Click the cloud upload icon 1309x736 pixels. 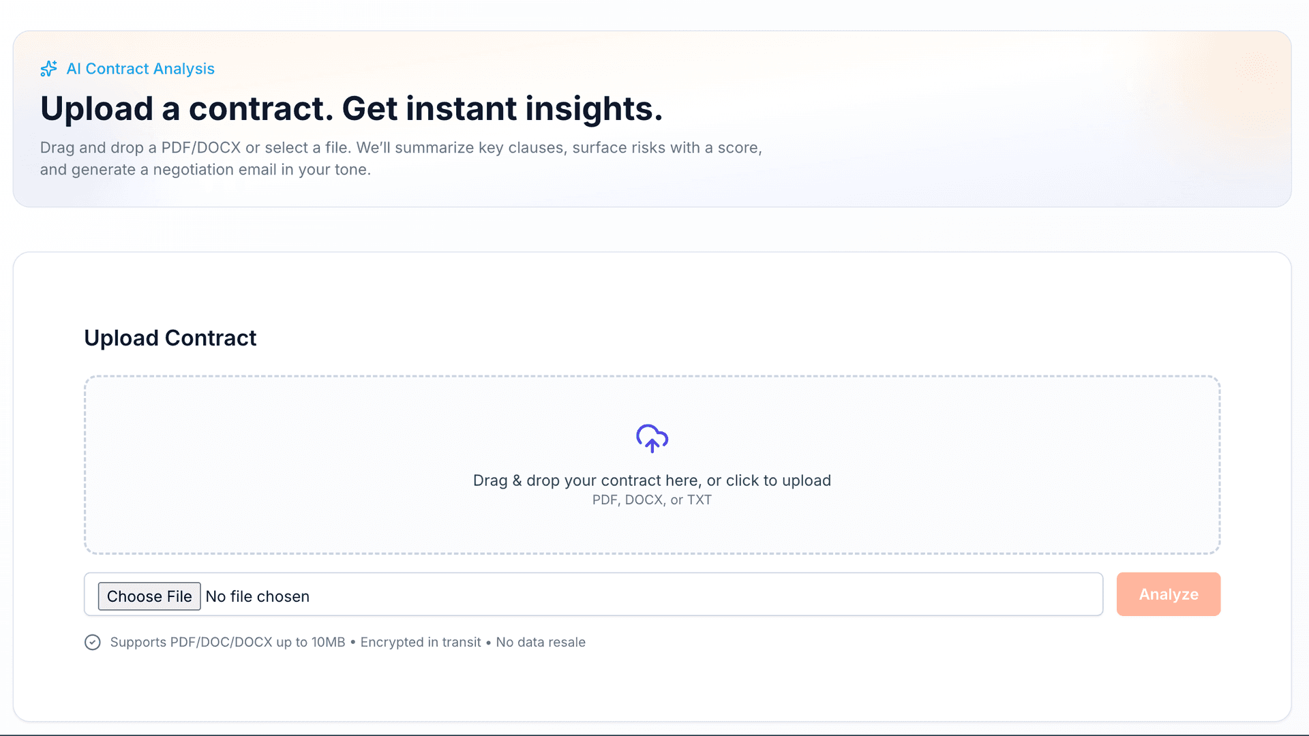[x=652, y=439]
